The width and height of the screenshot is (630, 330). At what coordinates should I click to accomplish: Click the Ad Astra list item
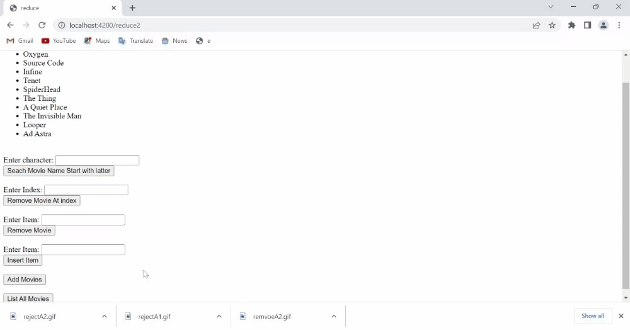coord(37,134)
